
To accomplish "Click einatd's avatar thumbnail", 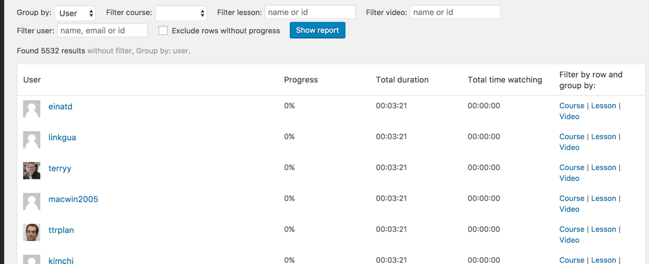I will pos(32,109).
